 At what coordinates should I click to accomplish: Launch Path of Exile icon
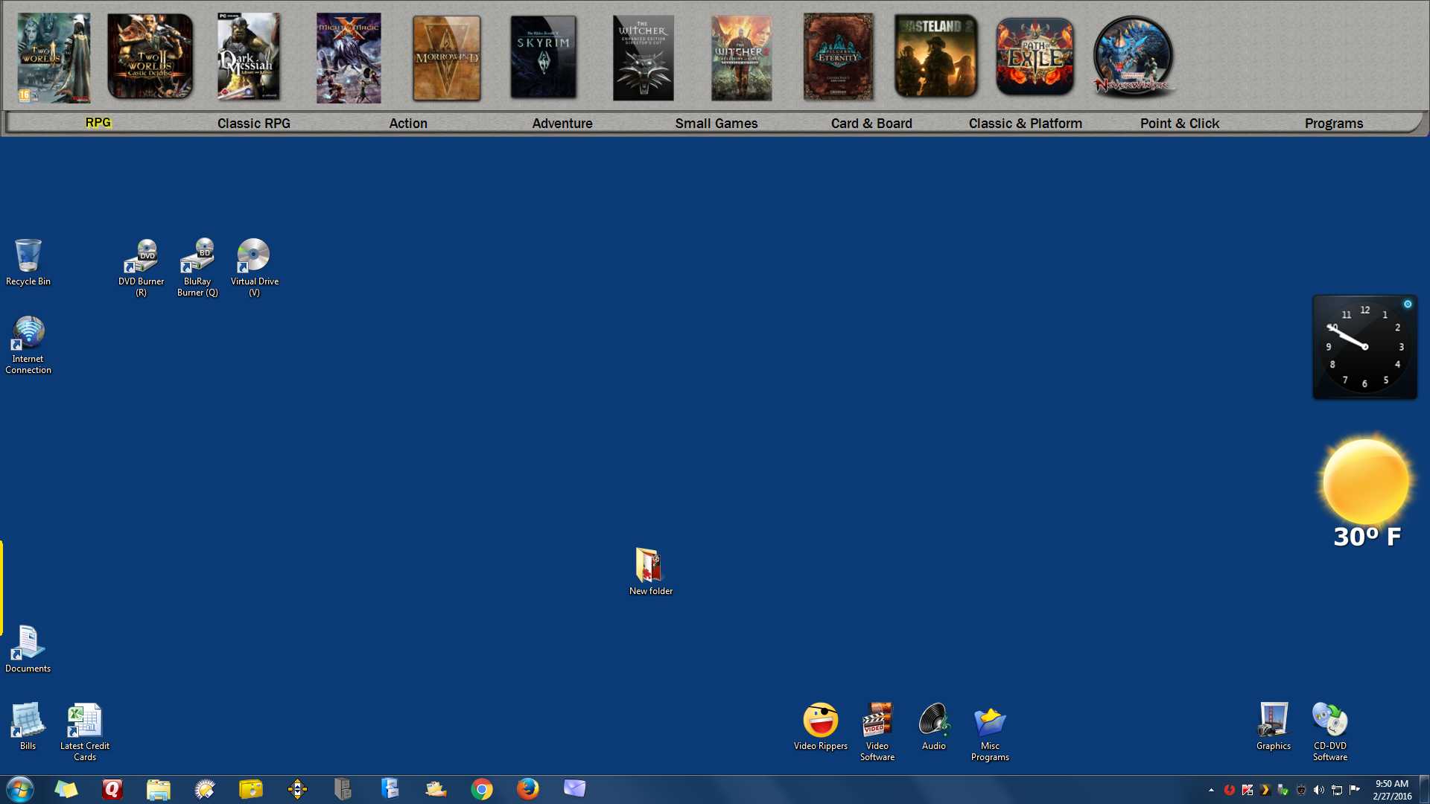click(1035, 57)
